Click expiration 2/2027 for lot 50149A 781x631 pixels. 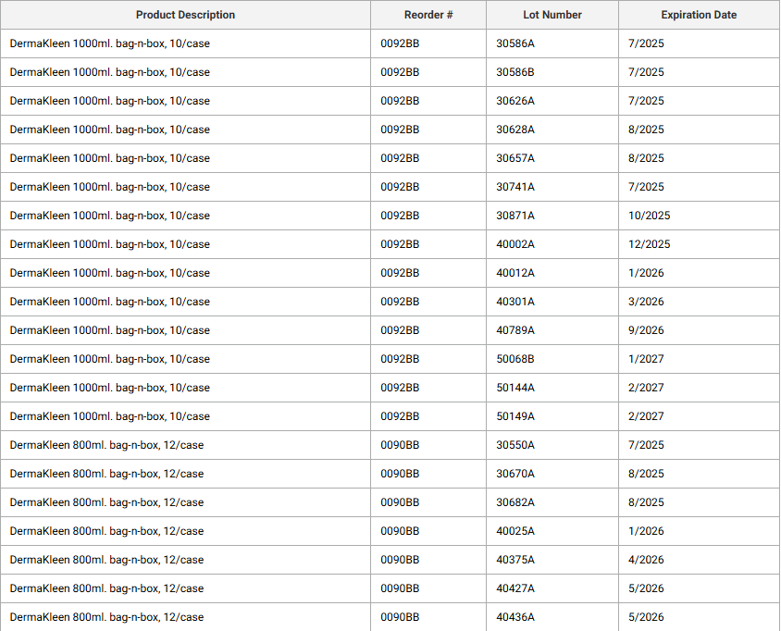click(x=646, y=416)
